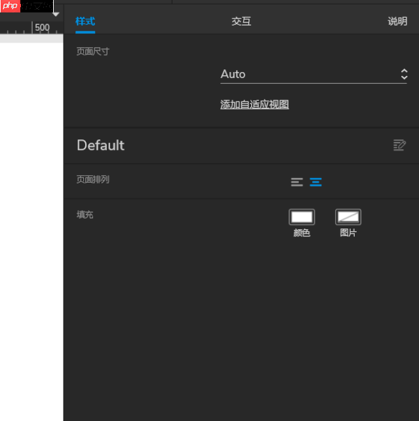Screen dimensions: 419x421
Task: Open the Auto page size dropdown
Action: point(313,75)
